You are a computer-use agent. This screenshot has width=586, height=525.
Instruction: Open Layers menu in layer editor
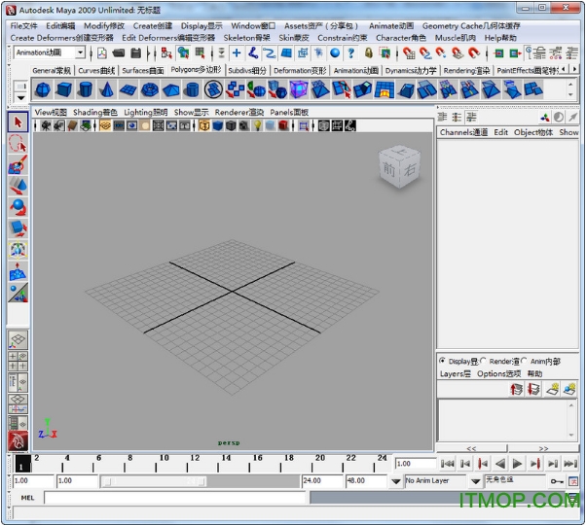tap(455, 374)
